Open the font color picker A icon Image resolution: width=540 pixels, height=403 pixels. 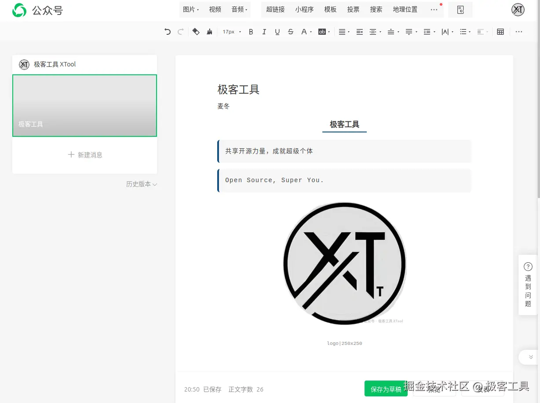tap(305, 31)
